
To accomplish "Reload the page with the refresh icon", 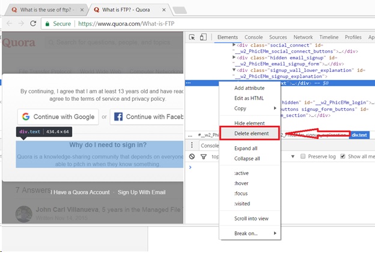I will (x=33, y=23).
